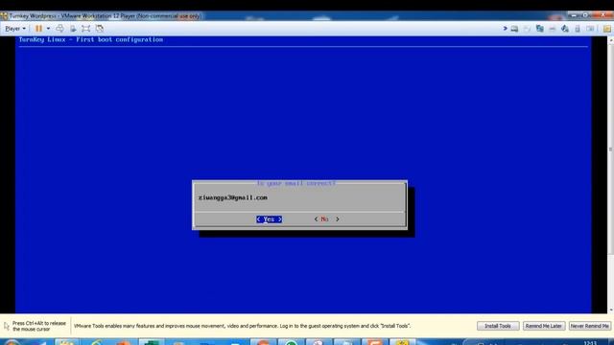
Task: Click the email address ziwangga3@gmail.com
Action: point(232,197)
